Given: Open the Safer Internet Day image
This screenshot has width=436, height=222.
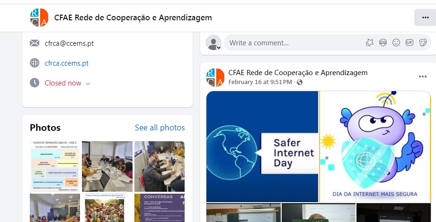Looking at the screenshot, I should point(262,146).
